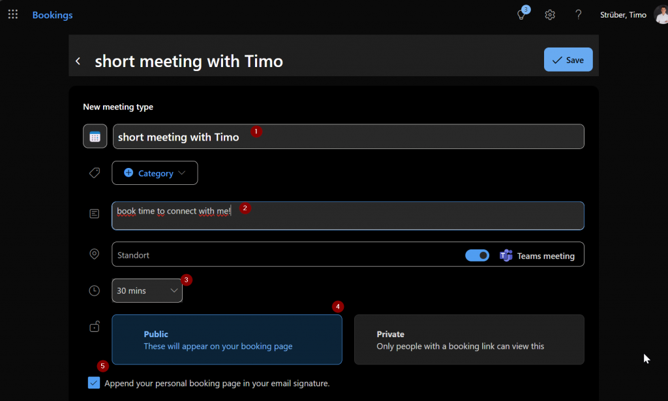
Task: Open the Bookings home link
Action: (x=52, y=15)
